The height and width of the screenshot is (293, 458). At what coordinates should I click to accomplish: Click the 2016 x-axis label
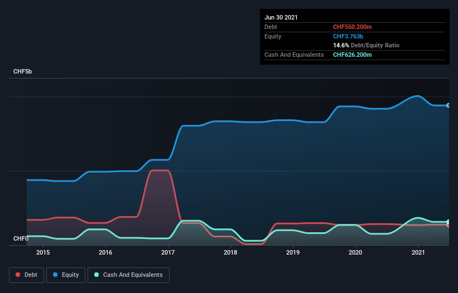(x=105, y=252)
